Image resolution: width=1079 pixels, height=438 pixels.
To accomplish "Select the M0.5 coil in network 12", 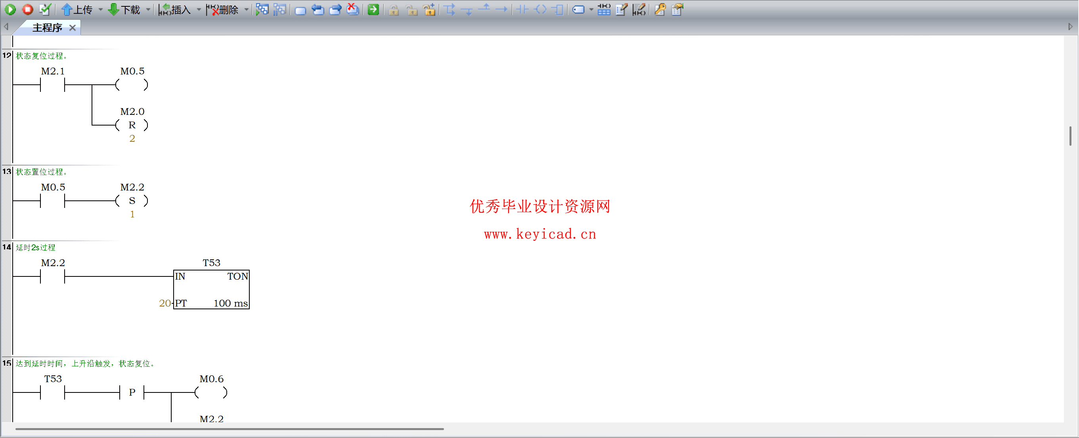I will tap(132, 85).
